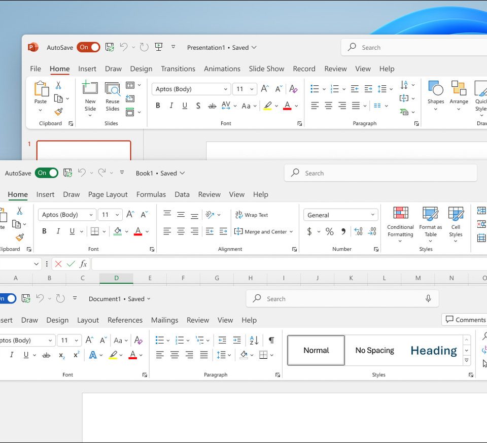Click Wrap Text in Excel Alignment group
This screenshot has width=487, height=443.
click(x=252, y=215)
